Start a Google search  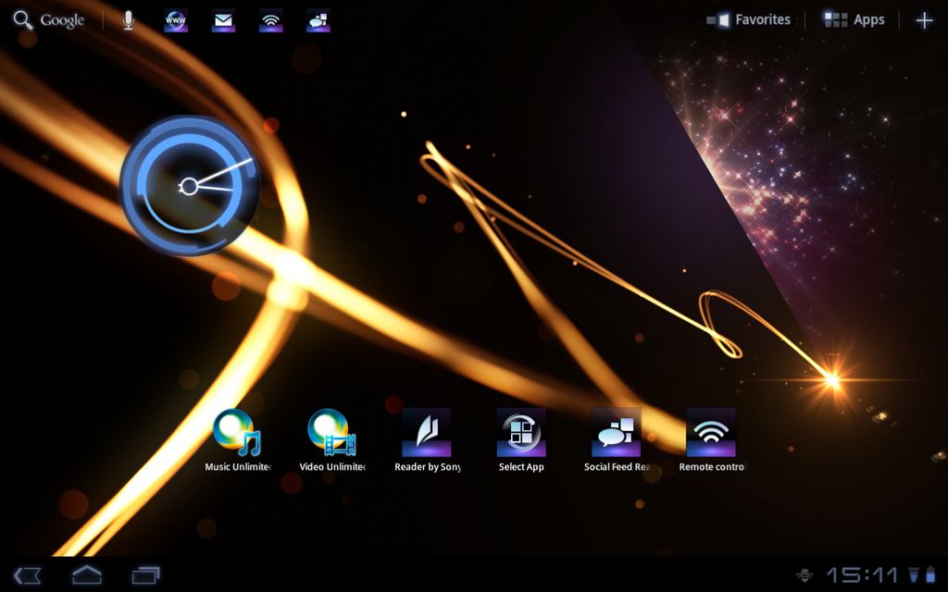coord(49,18)
